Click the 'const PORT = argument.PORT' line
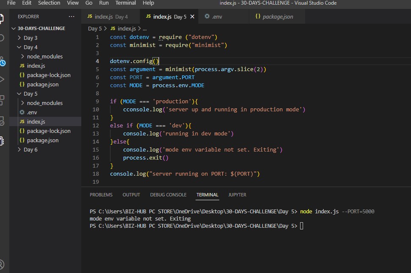Viewport: 411px width, 273px height. coord(152,77)
